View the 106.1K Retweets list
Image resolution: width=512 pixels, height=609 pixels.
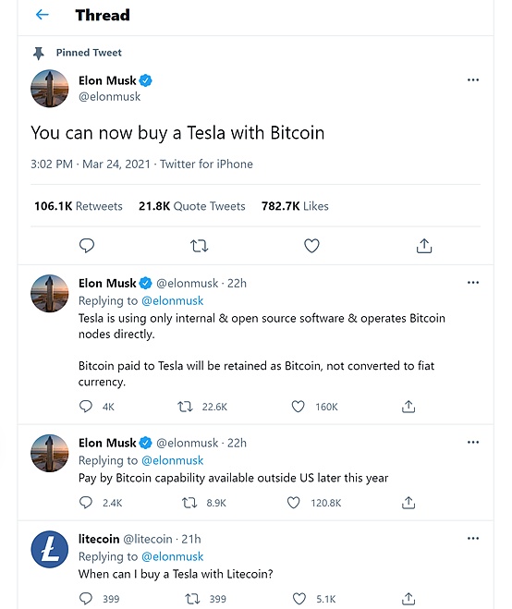coord(78,206)
